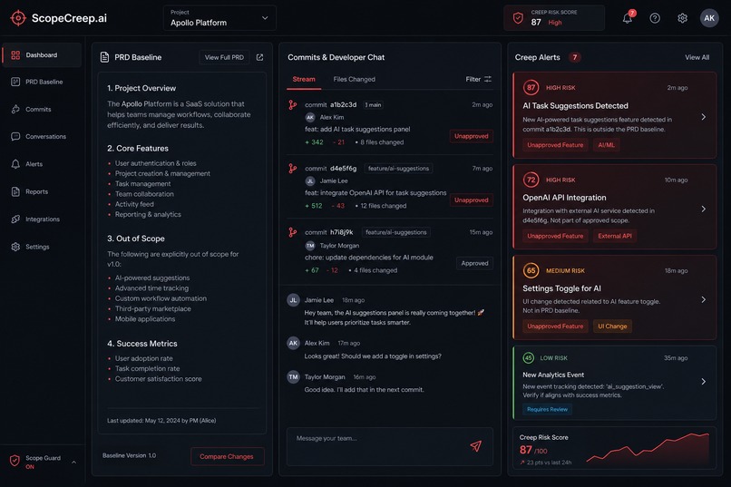
Task: Click Alex Kim's chat message avatar
Action: tap(293, 343)
